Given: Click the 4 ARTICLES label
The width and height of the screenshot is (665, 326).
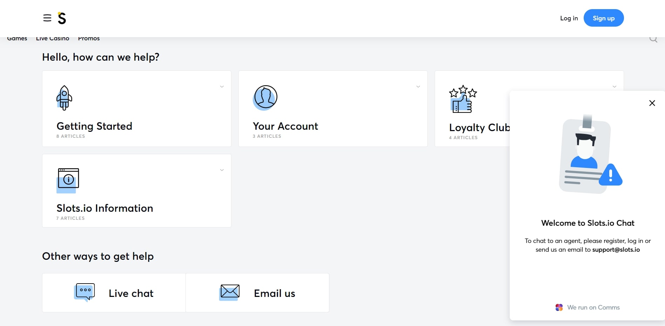Looking at the screenshot, I should coord(463,137).
